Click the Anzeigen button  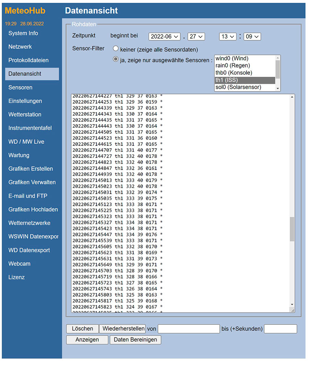pyautogui.click(x=87, y=340)
